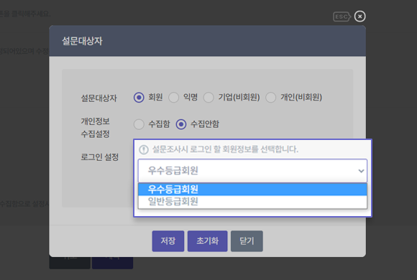
Task: Click the 저장 button
Action: pos(168,241)
